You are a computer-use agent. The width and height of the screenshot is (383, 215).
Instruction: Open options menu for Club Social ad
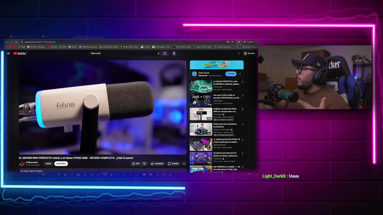240,74
